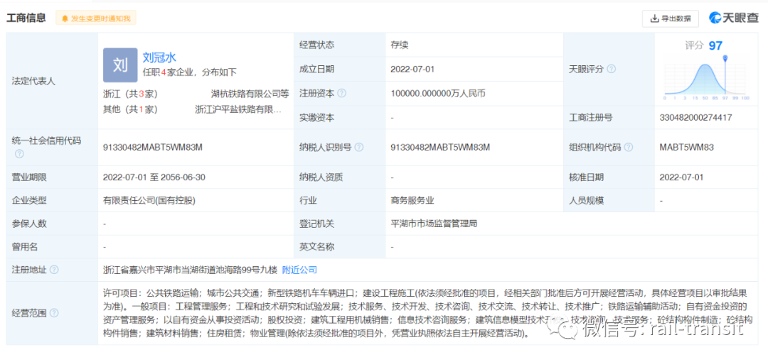Click the 纳税人资质 label cell

click(340, 177)
